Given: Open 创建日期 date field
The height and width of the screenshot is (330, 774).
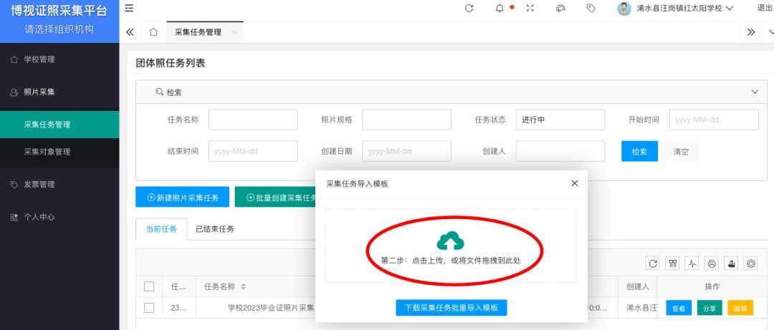Looking at the screenshot, I should pos(407,152).
